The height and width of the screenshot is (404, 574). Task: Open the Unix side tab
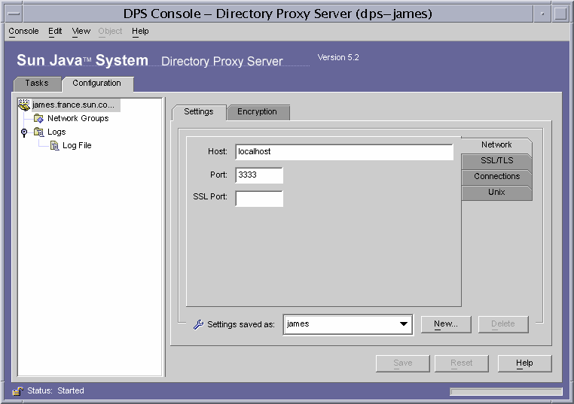(x=496, y=193)
